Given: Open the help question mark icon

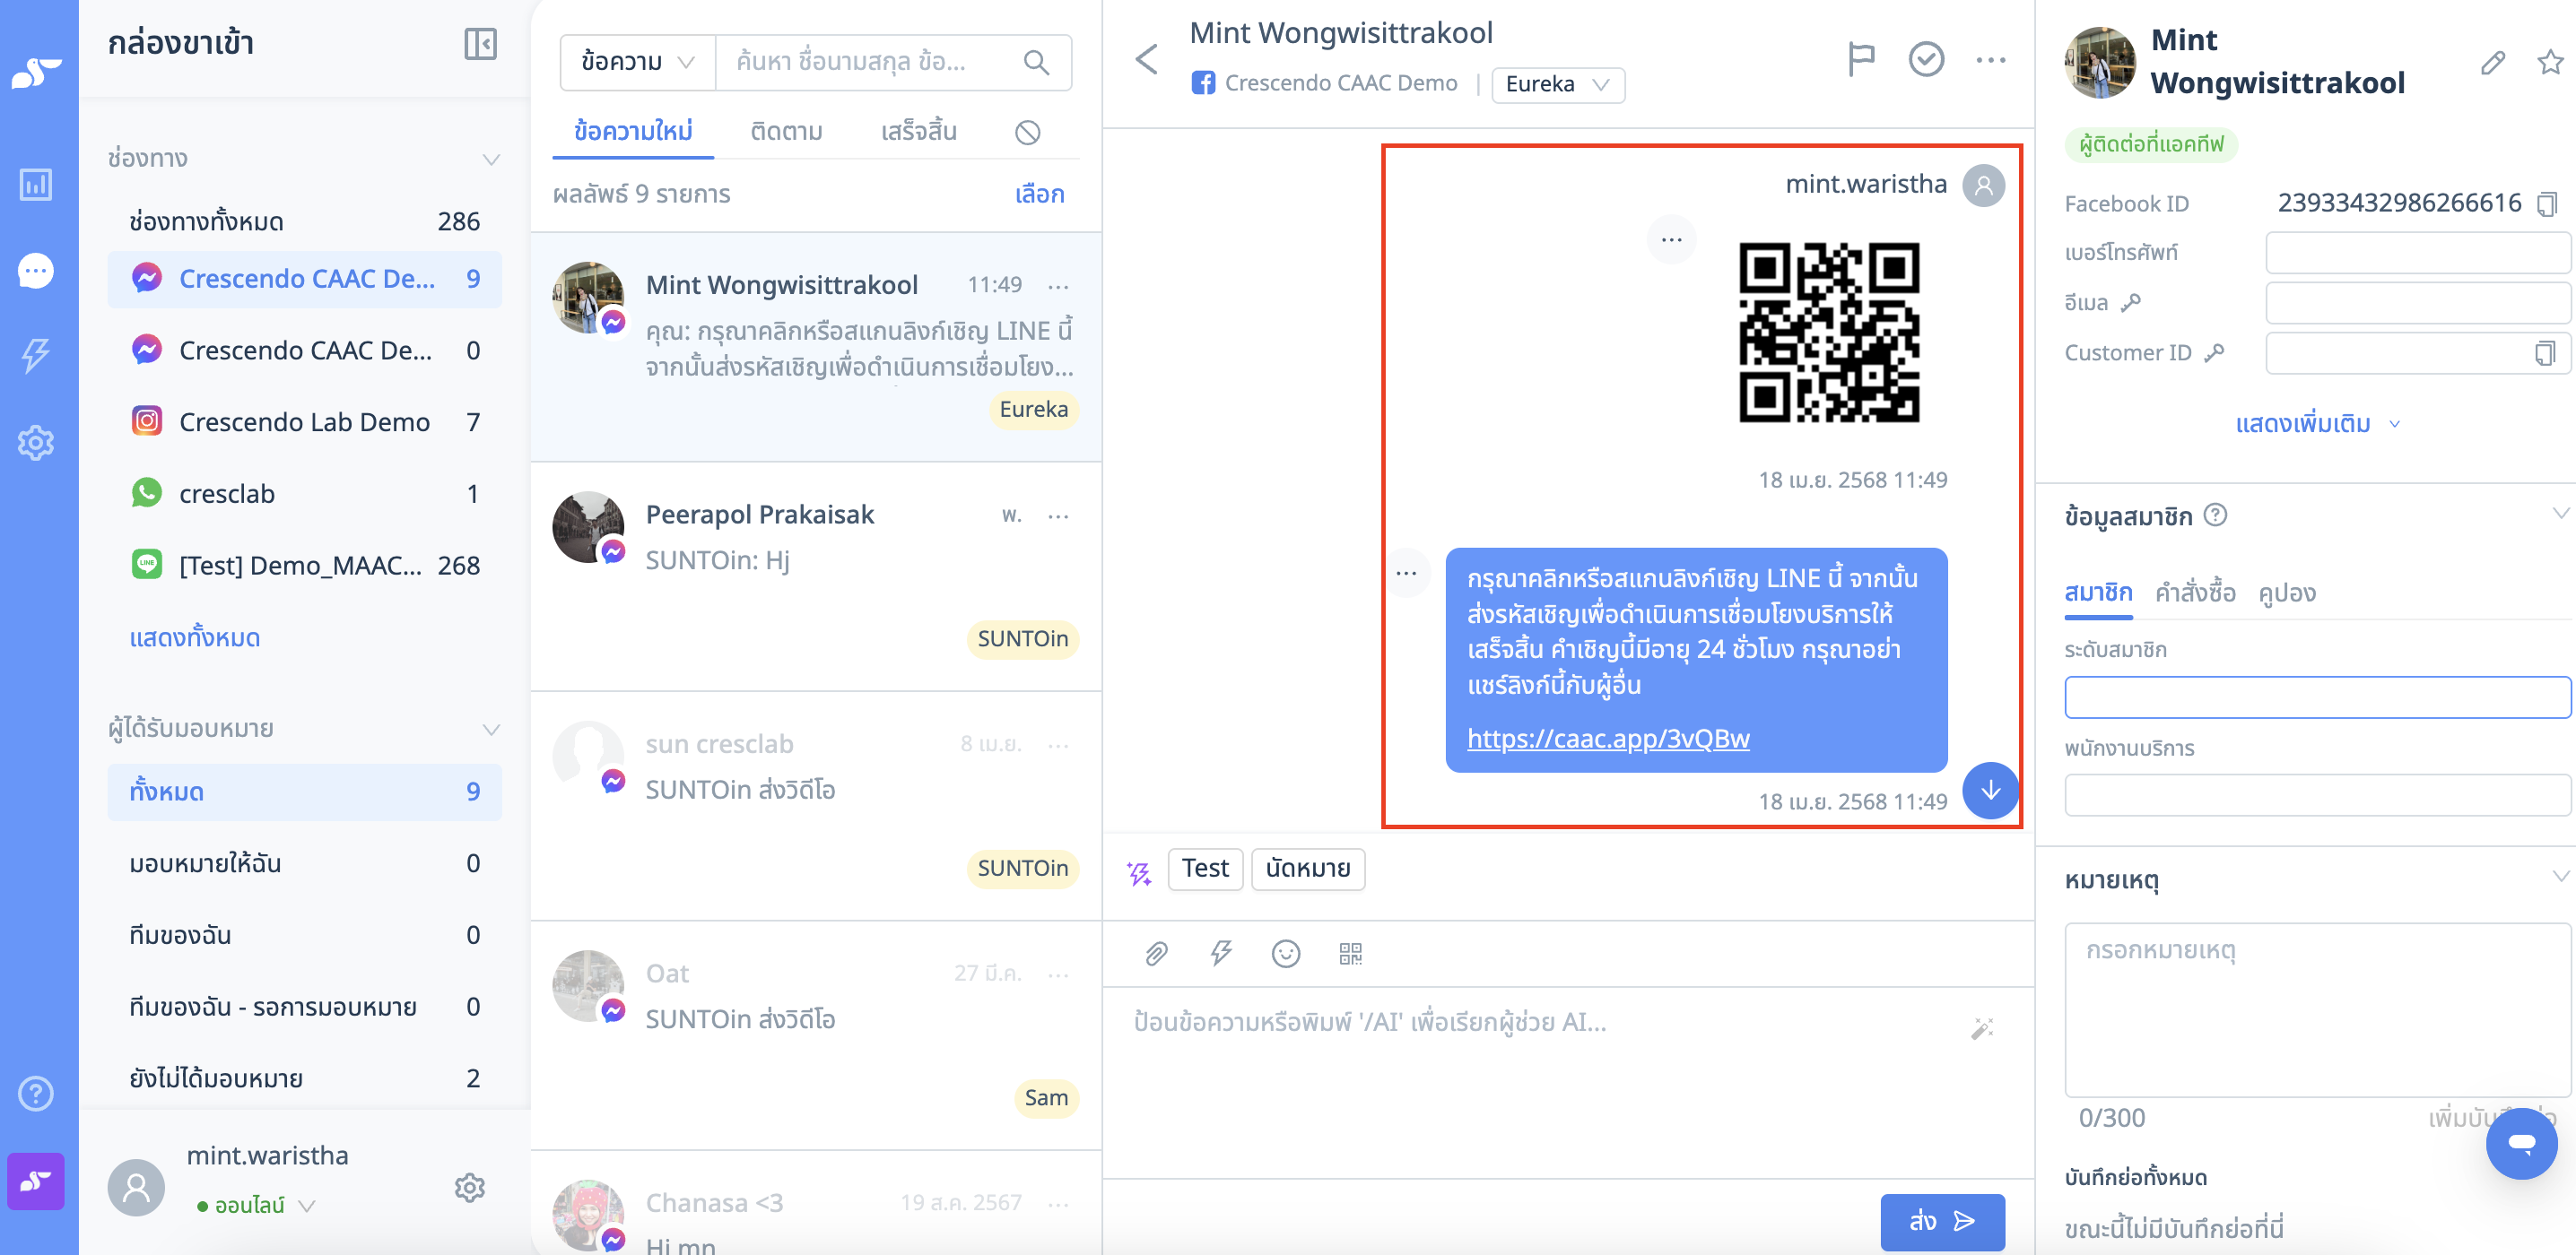Looking at the screenshot, I should pyautogui.click(x=36, y=1093).
